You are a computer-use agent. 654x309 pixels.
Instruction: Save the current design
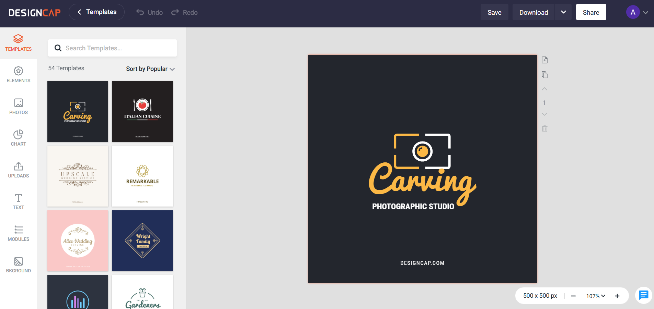coord(494,12)
